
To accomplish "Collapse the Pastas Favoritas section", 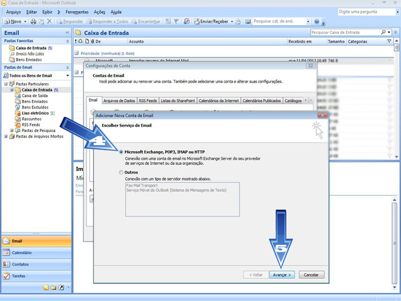I will coord(67,41).
